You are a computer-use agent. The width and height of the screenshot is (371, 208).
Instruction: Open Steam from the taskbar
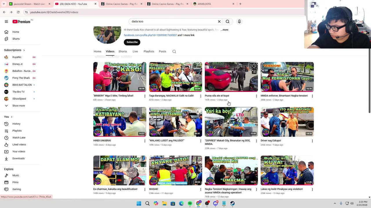coord(232,203)
